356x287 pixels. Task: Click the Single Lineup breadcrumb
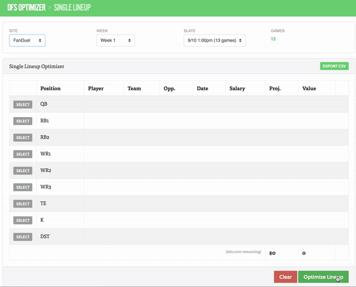[72, 8]
